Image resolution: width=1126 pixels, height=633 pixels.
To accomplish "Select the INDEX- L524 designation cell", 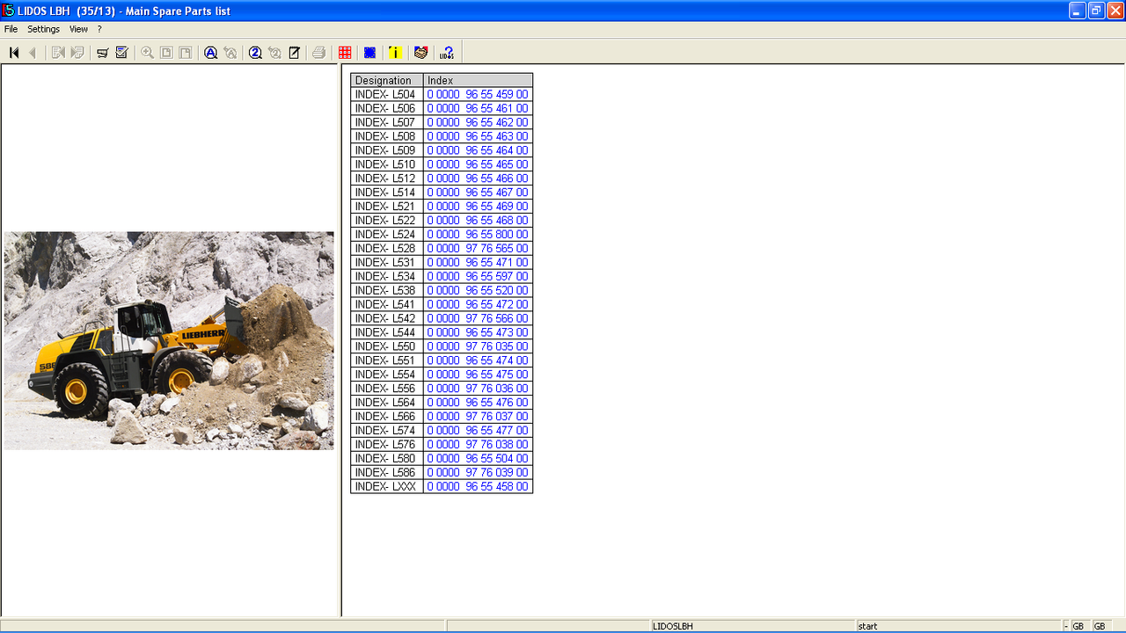I will tap(387, 235).
